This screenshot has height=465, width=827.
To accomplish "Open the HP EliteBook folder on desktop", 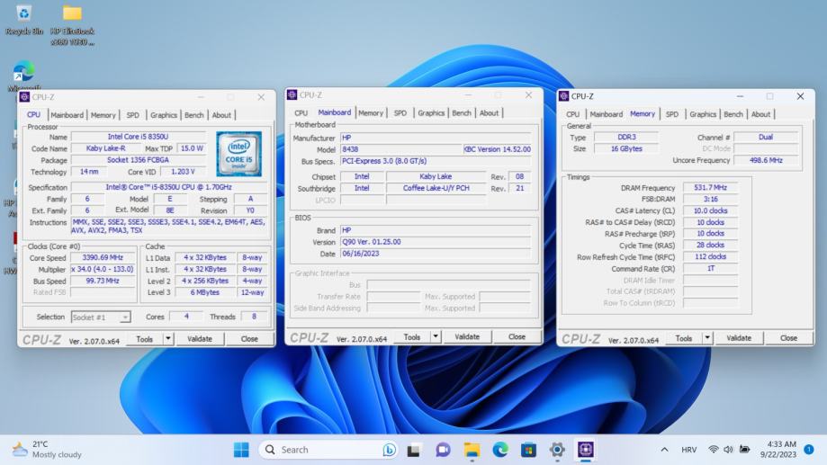I will [72, 14].
